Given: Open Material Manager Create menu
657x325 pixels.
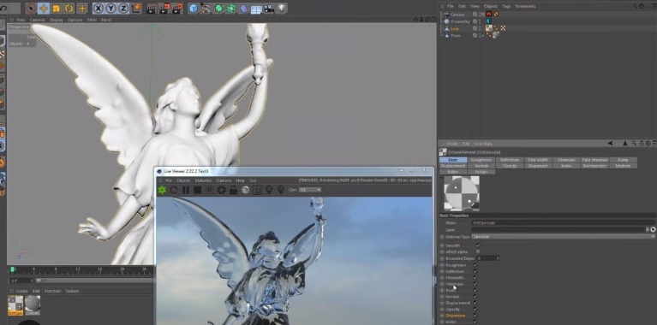Looking at the screenshot, I should [22, 291].
